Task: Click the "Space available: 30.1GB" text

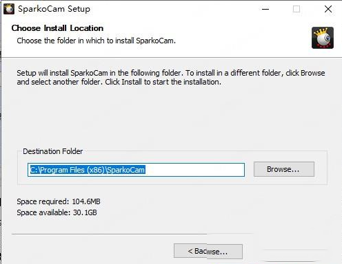Action: coord(57,212)
